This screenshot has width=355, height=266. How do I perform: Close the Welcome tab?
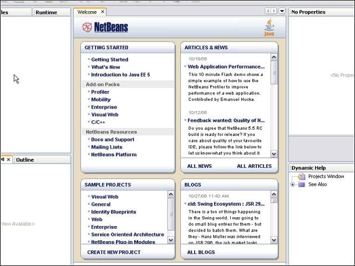(103, 12)
